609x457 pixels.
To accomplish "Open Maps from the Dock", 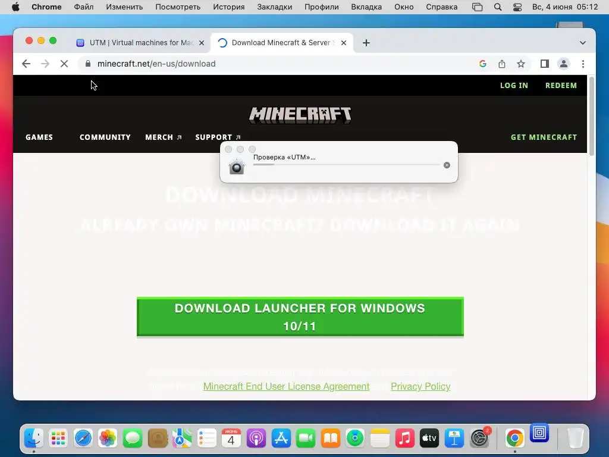I will click(182, 439).
